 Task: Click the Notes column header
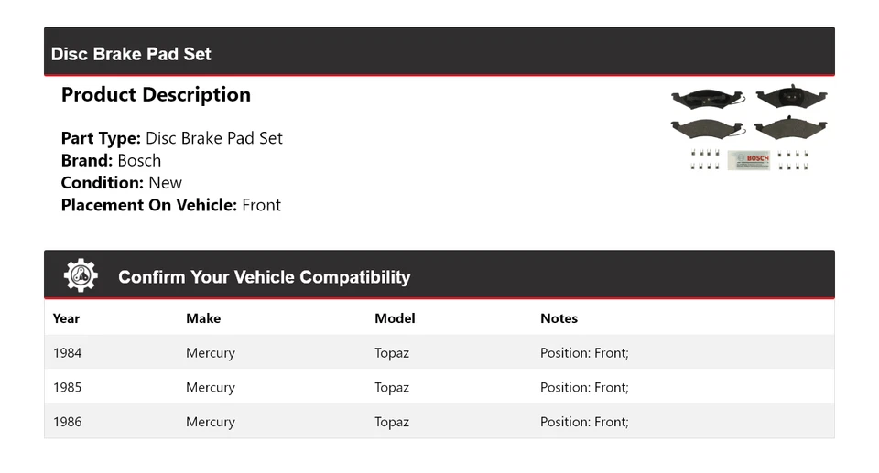(559, 318)
